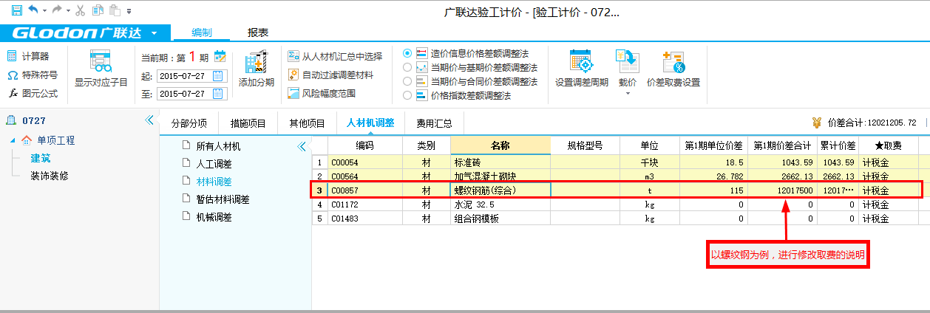
Task: Switch to the 费用汇总 tab
Action: pos(433,123)
